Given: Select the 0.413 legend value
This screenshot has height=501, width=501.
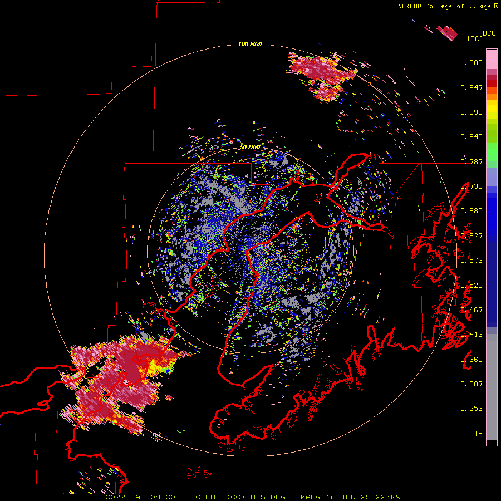Looking at the screenshot, I should 471,335.
